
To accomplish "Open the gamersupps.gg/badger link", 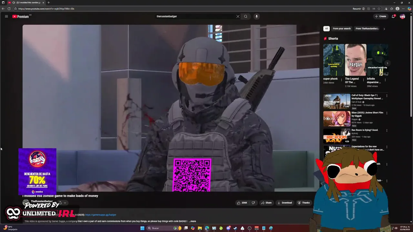I will (101, 215).
